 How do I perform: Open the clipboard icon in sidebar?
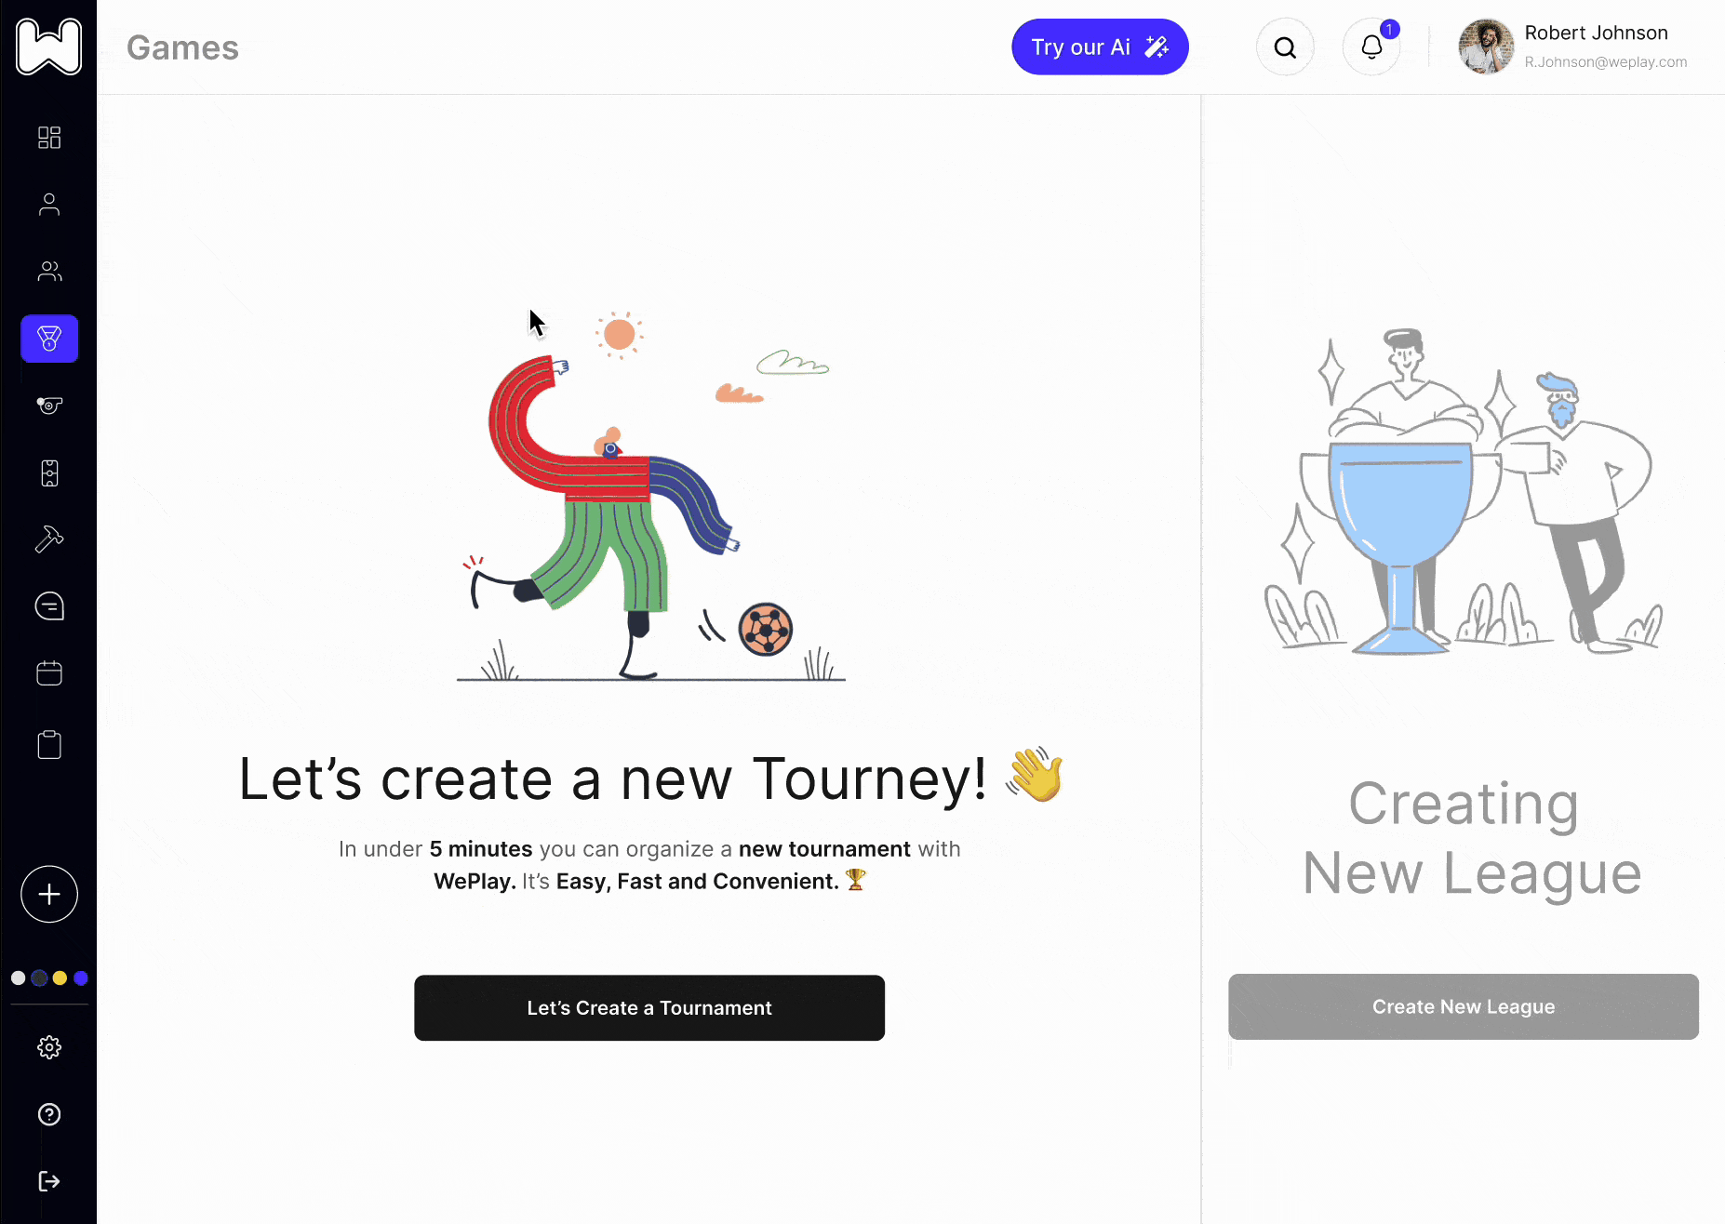coord(49,744)
